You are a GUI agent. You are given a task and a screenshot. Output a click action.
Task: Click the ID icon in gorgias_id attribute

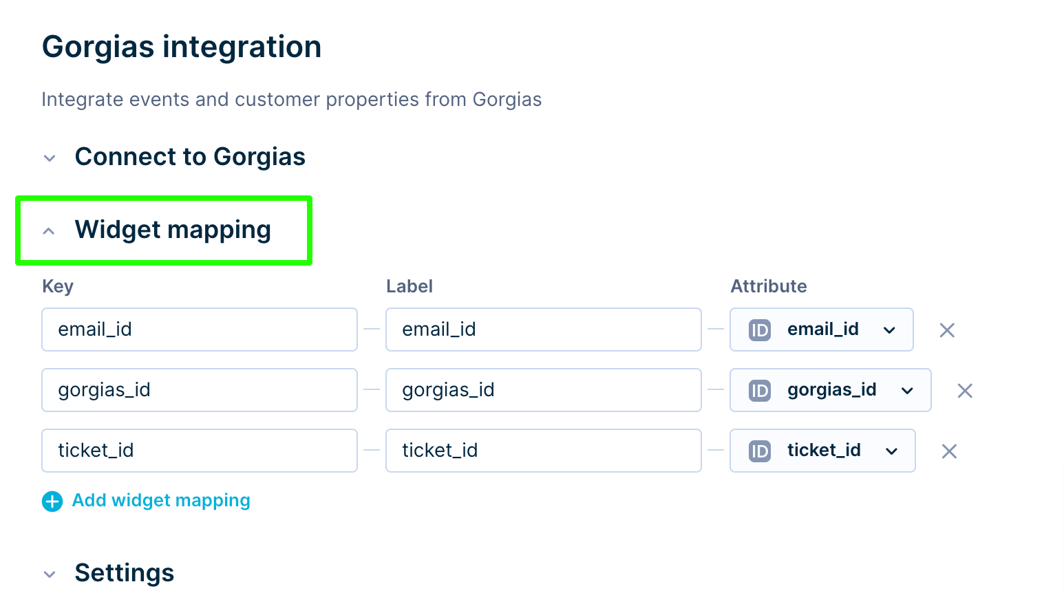pyautogui.click(x=759, y=391)
